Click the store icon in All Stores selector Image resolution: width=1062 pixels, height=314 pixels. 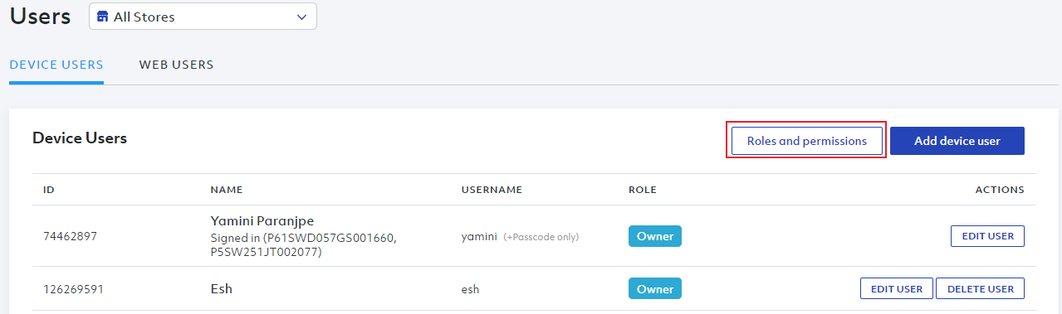pos(103,17)
